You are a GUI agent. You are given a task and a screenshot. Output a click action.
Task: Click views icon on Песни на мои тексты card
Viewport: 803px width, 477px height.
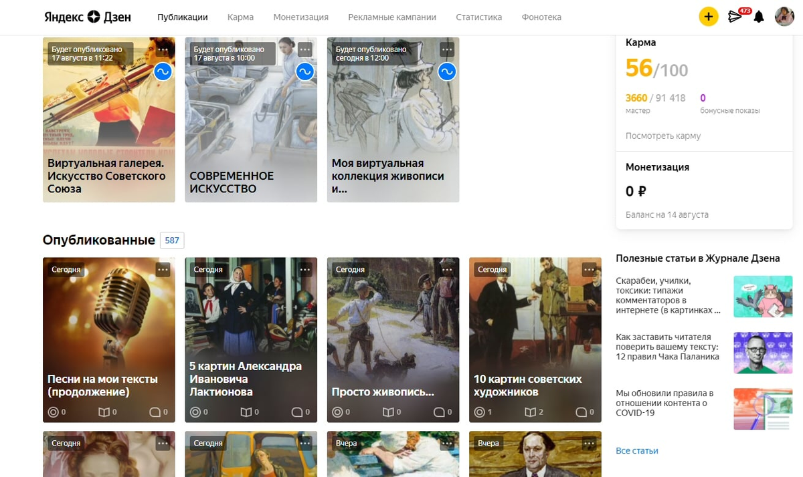(x=54, y=412)
